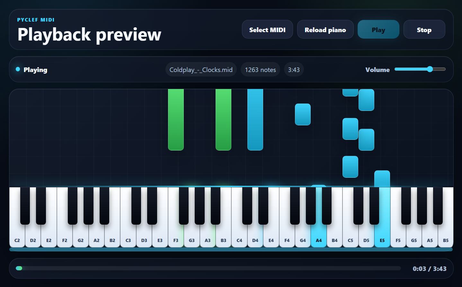
Task: Click the 0:03 / 3:43 time readout
Action: pyautogui.click(x=430, y=269)
